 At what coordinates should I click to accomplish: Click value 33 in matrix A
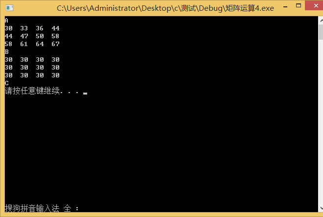[x=24, y=28]
